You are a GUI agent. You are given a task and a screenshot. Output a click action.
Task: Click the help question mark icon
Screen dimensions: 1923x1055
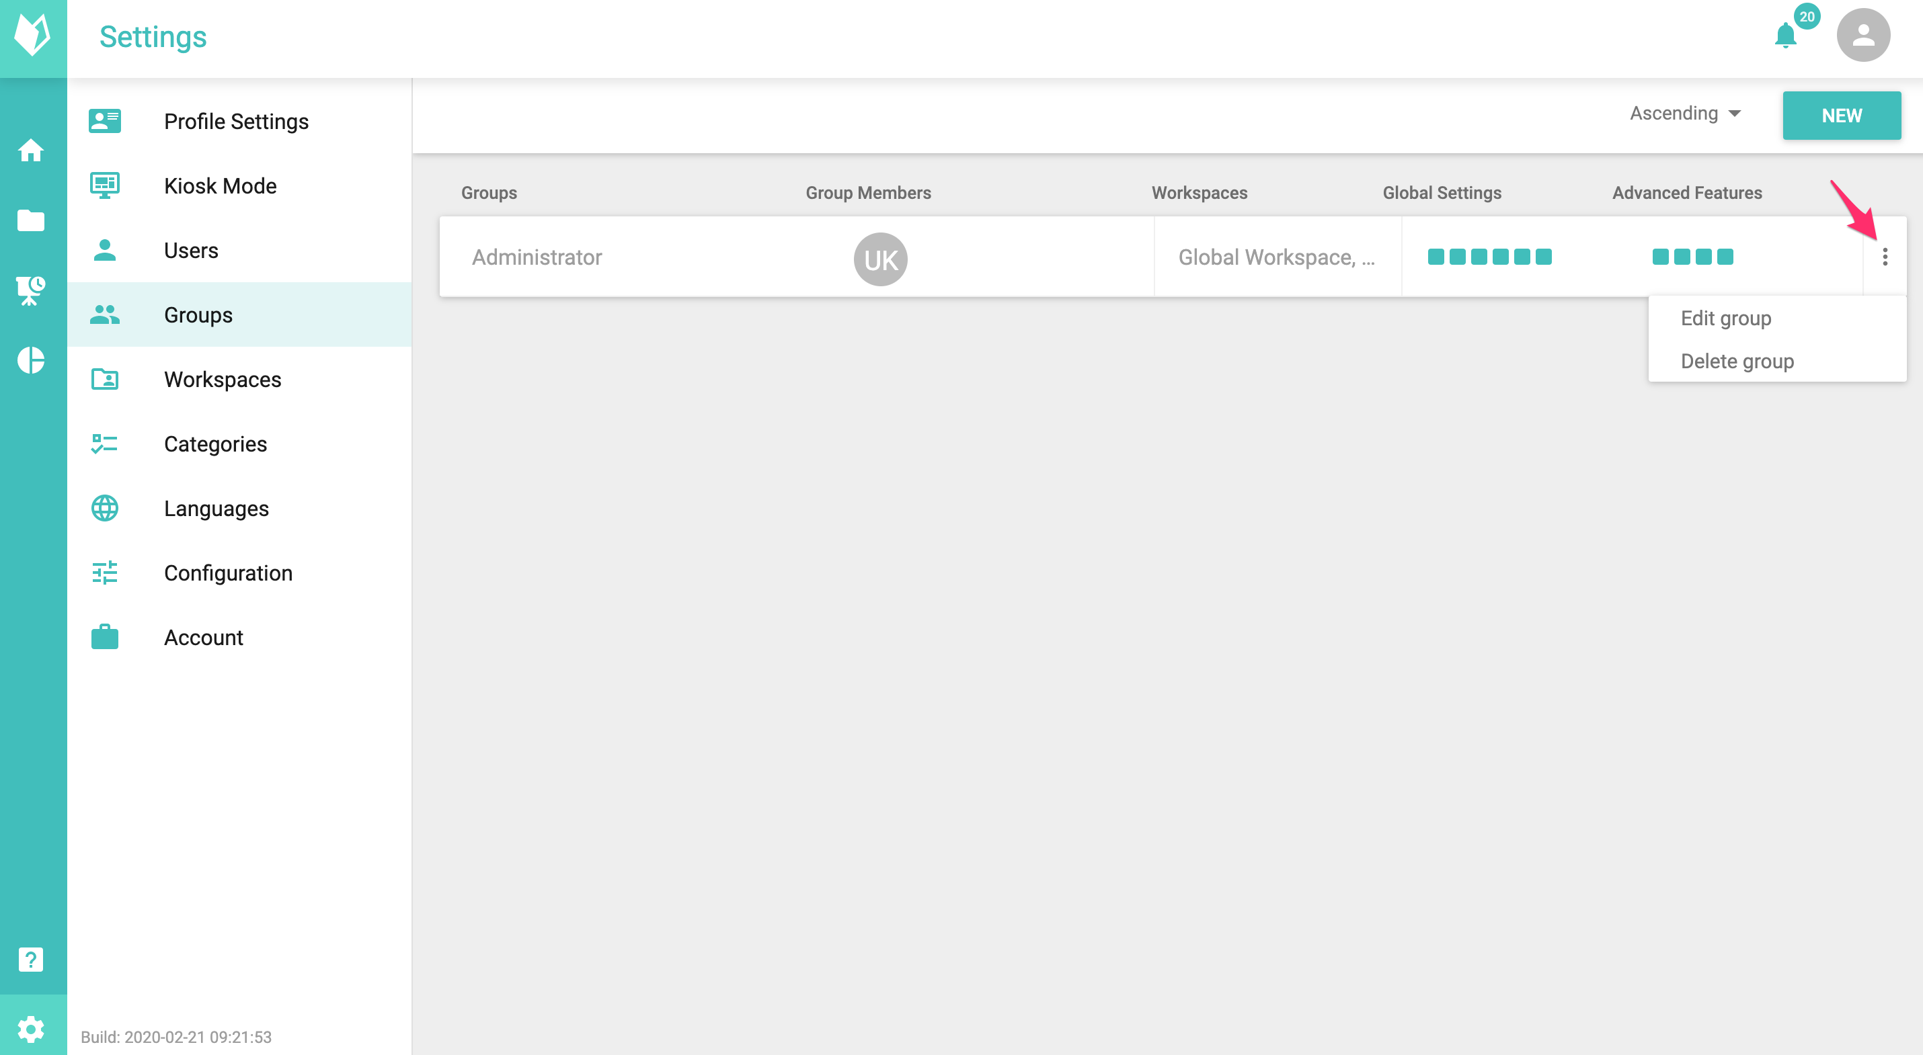point(32,960)
